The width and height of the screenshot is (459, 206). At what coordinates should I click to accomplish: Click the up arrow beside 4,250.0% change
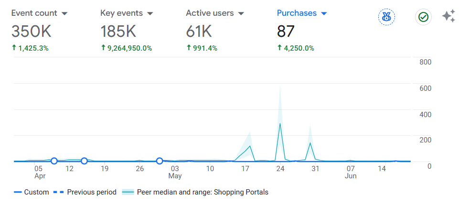pos(279,48)
